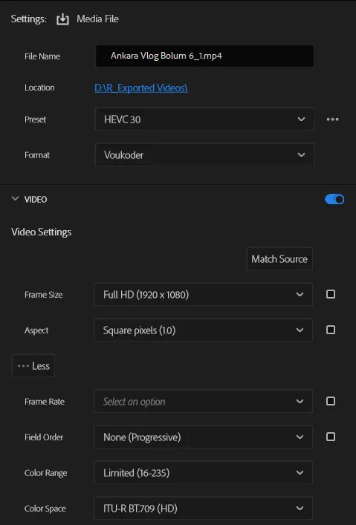Click the Media File export icon
356x525 pixels.
[x=62, y=19]
